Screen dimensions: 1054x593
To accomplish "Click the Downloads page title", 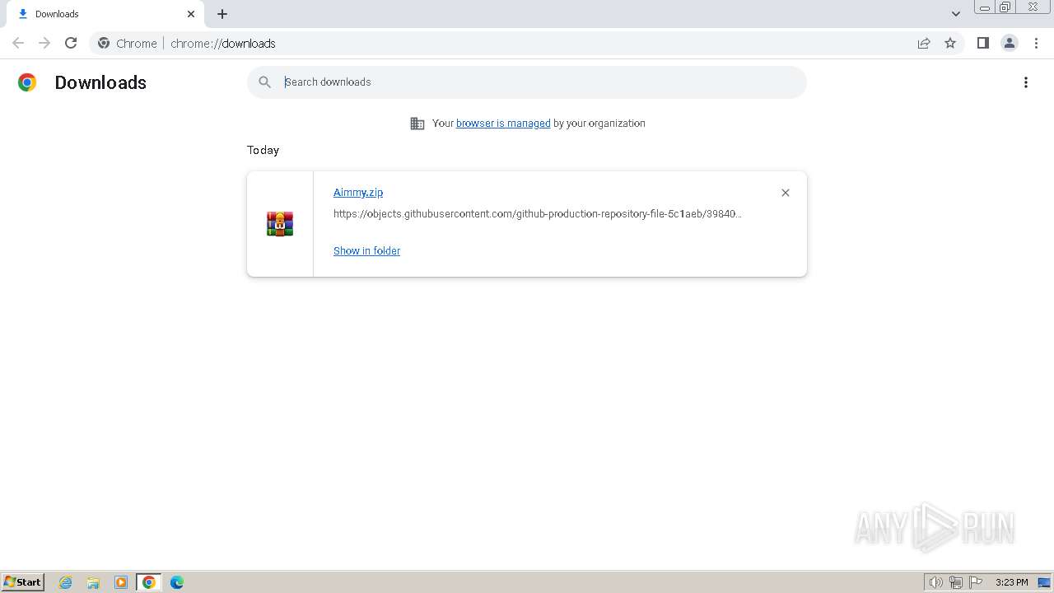I will click(100, 82).
